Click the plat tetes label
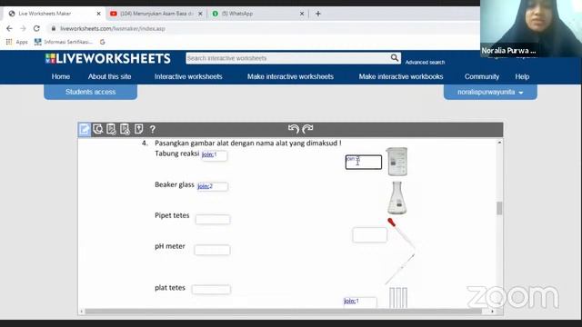This screenshot has width=582, height=327. pyautogui.click(x=170, y=288)
